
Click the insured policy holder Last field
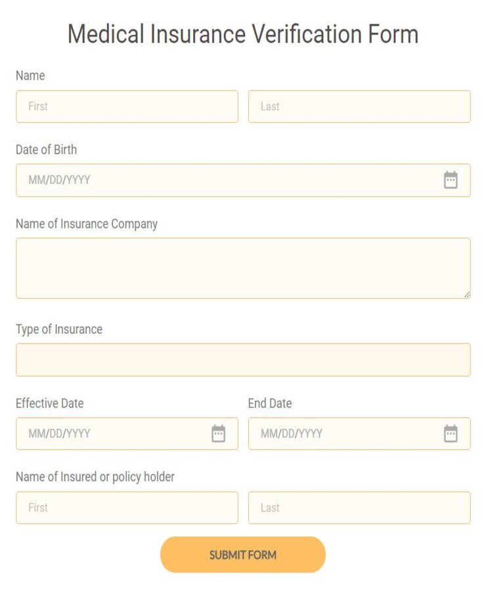pyautogui.click(x=359, y=508)
